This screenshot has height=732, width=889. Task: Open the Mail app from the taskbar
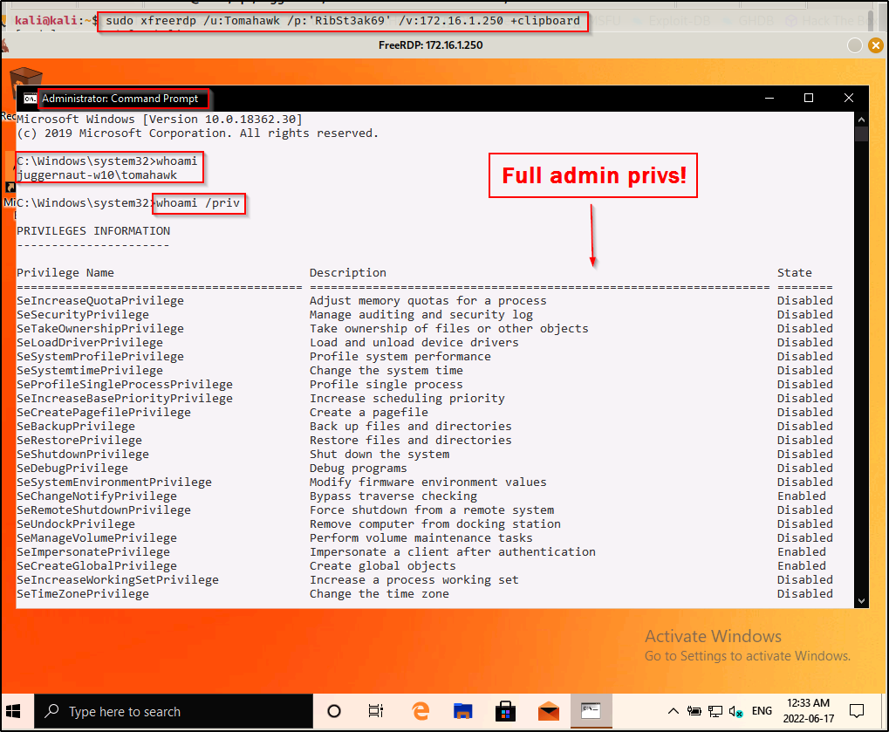coord(548,711)
